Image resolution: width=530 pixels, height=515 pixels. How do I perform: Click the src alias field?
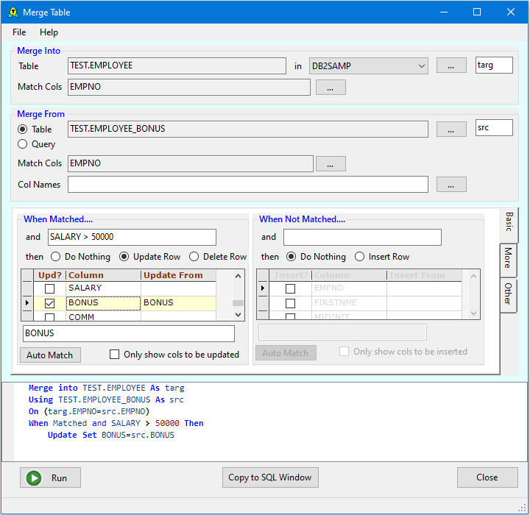click(494, 128)
